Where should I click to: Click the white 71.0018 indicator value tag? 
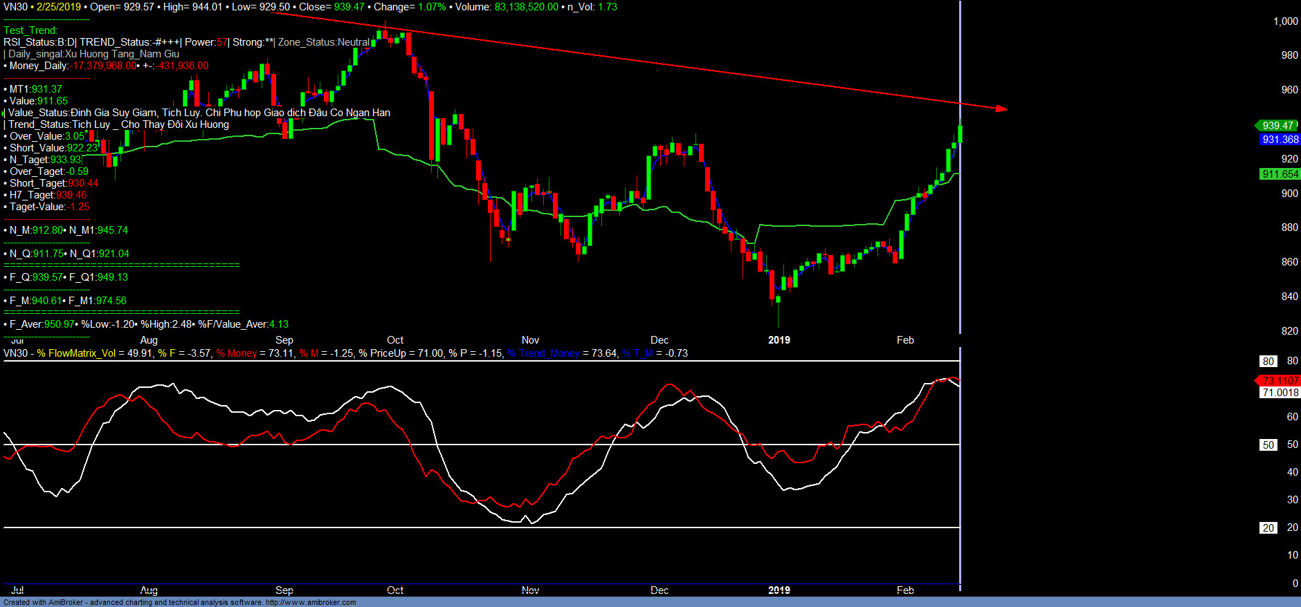click(x=1280, y=393)
